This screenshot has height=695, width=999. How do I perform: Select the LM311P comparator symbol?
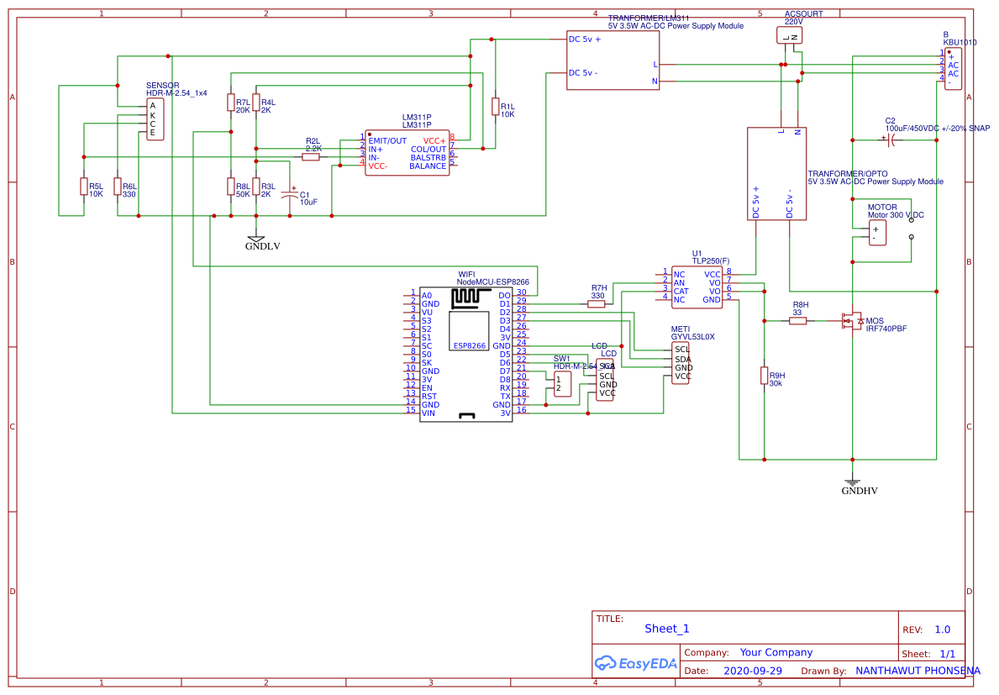click(407, 151)
